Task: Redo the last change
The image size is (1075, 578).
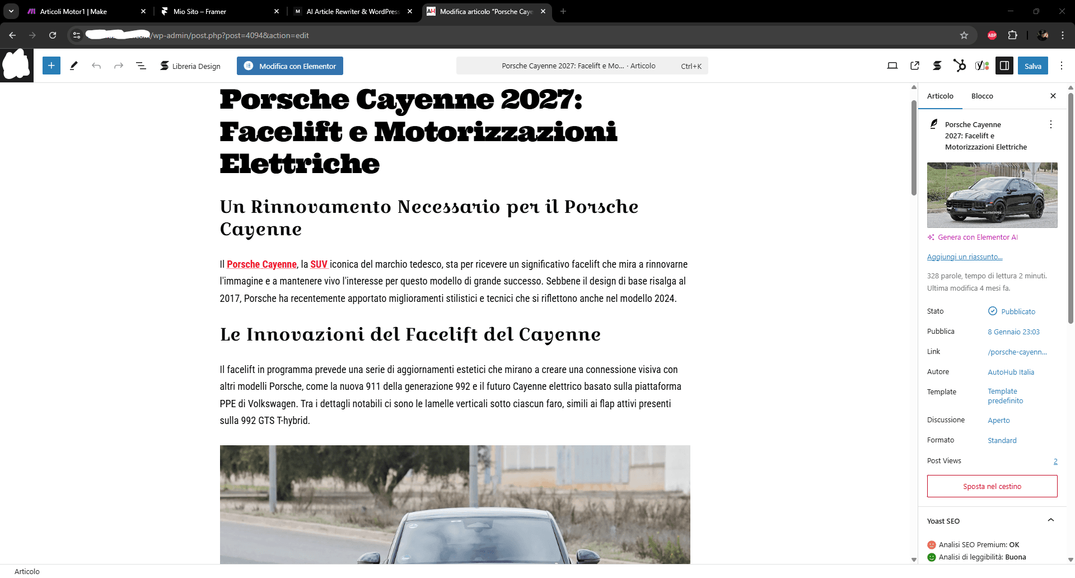Action: 118,66
